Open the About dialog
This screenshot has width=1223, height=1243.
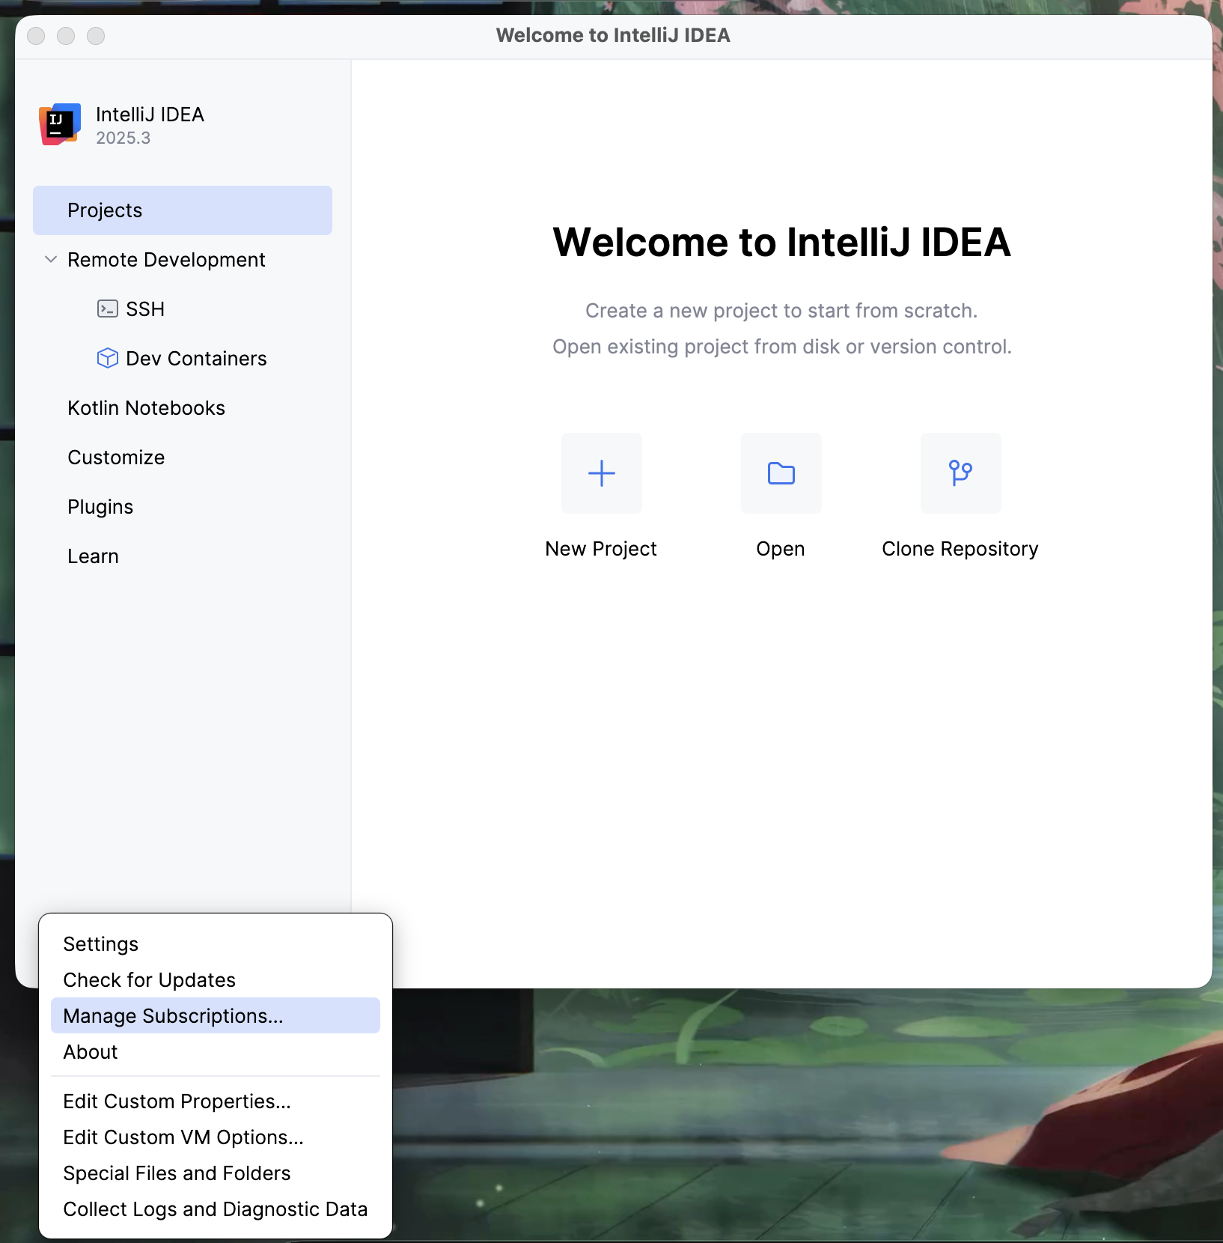click(x=90, y=1051)
